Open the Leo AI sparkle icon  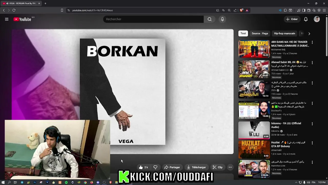314,10
